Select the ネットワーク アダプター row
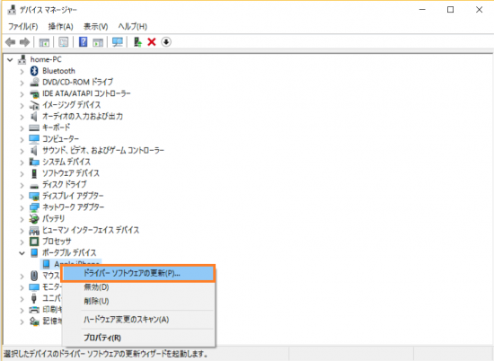The height and width of the screenshot is (361, 494). click(73, 207)
